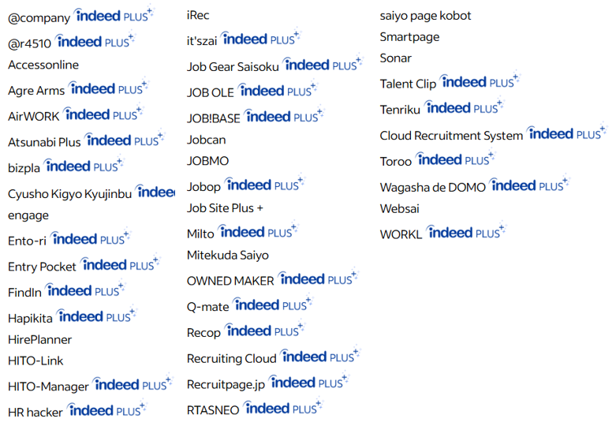Image resolution: width=616 pixels, height=426 pixels.
Task: Click the Indeed PLUS badge next to Q-mate
Action: (x=273, y=305)
